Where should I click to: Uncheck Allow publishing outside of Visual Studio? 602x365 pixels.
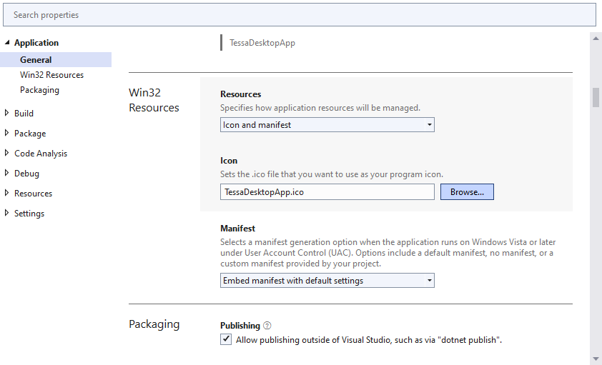pyautogui.click(x=227, y=340)
